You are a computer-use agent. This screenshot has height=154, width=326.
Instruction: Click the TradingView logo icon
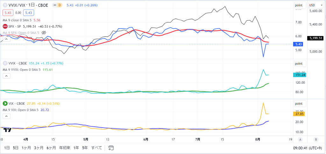(x=8, y=130)
